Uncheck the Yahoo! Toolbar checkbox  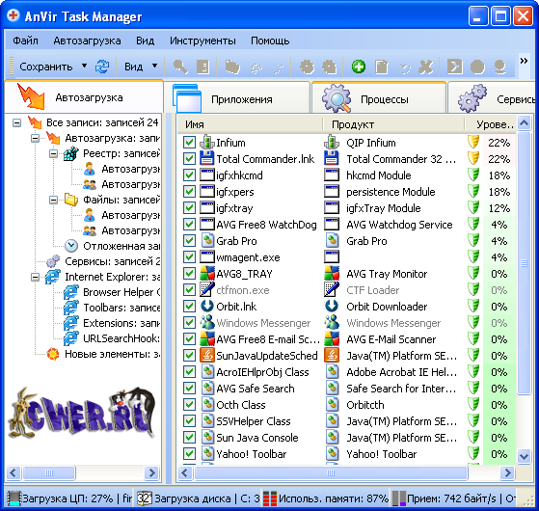coord(189,454)
